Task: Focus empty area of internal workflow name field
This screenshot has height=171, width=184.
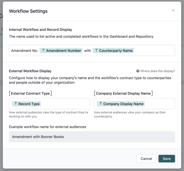Action: 154,51
